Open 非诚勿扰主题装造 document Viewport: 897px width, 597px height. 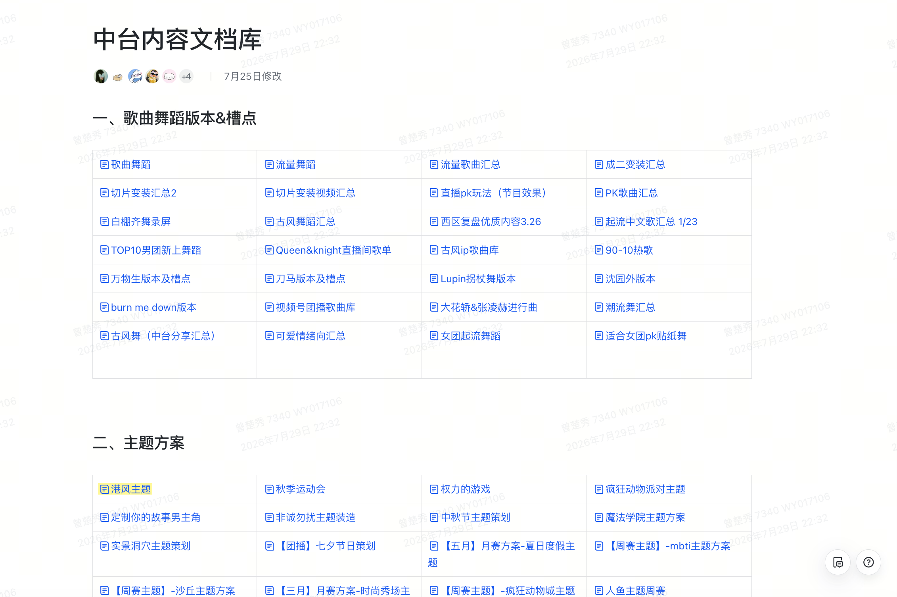[310, 517]
